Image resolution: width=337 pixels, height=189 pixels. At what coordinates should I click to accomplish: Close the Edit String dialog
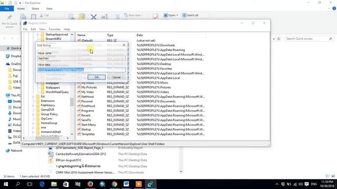[x=124, y=45]
